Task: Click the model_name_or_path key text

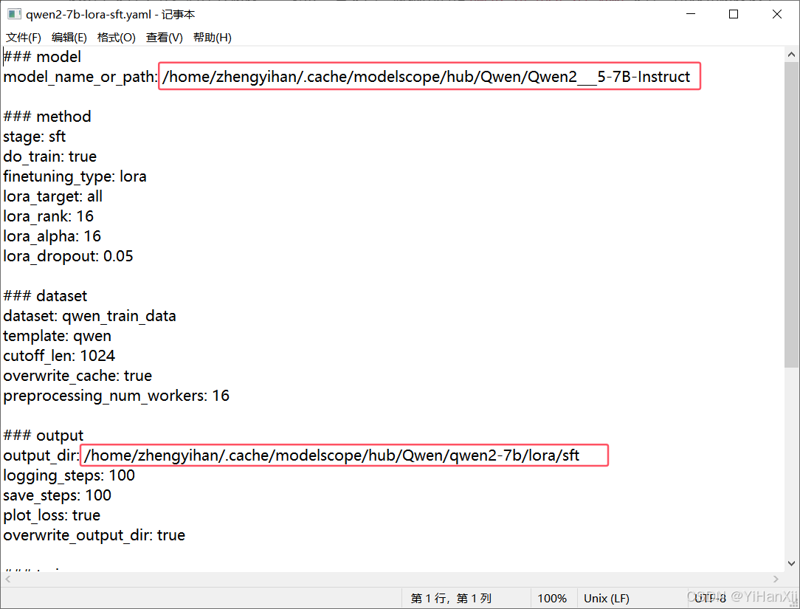Action: [x=80, y=77]
